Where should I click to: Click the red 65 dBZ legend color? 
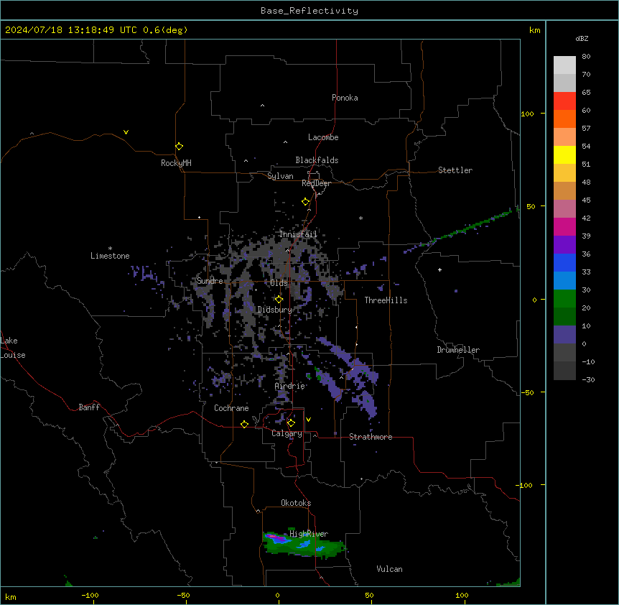(x=564, y=101)
